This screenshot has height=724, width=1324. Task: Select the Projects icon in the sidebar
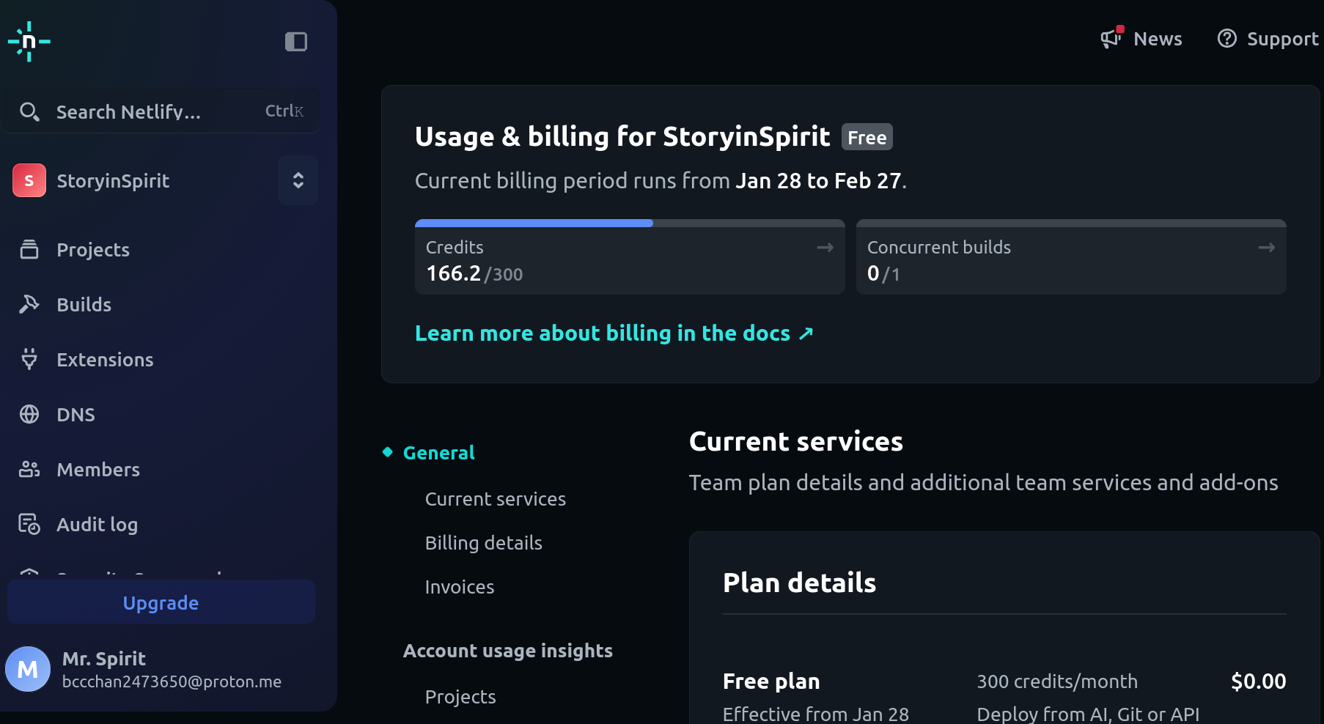tap(29, 249)
